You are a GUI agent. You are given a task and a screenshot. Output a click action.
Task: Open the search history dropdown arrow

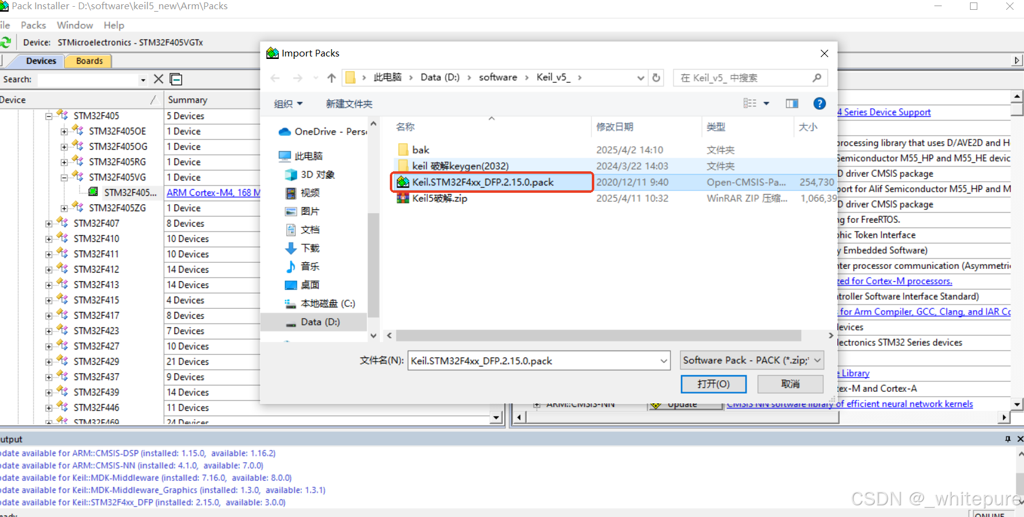[143, 80]
